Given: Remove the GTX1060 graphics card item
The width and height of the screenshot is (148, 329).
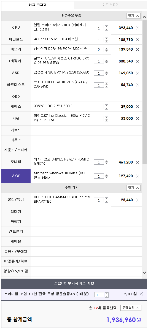Looking at the screenshot, I should pyautogui.click(x=138, y=61).
